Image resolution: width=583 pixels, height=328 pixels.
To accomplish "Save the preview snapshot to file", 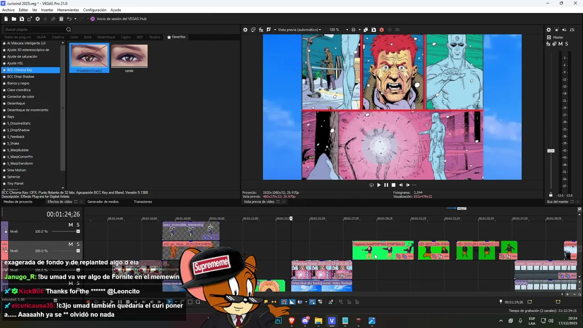I will coord(373,30).
